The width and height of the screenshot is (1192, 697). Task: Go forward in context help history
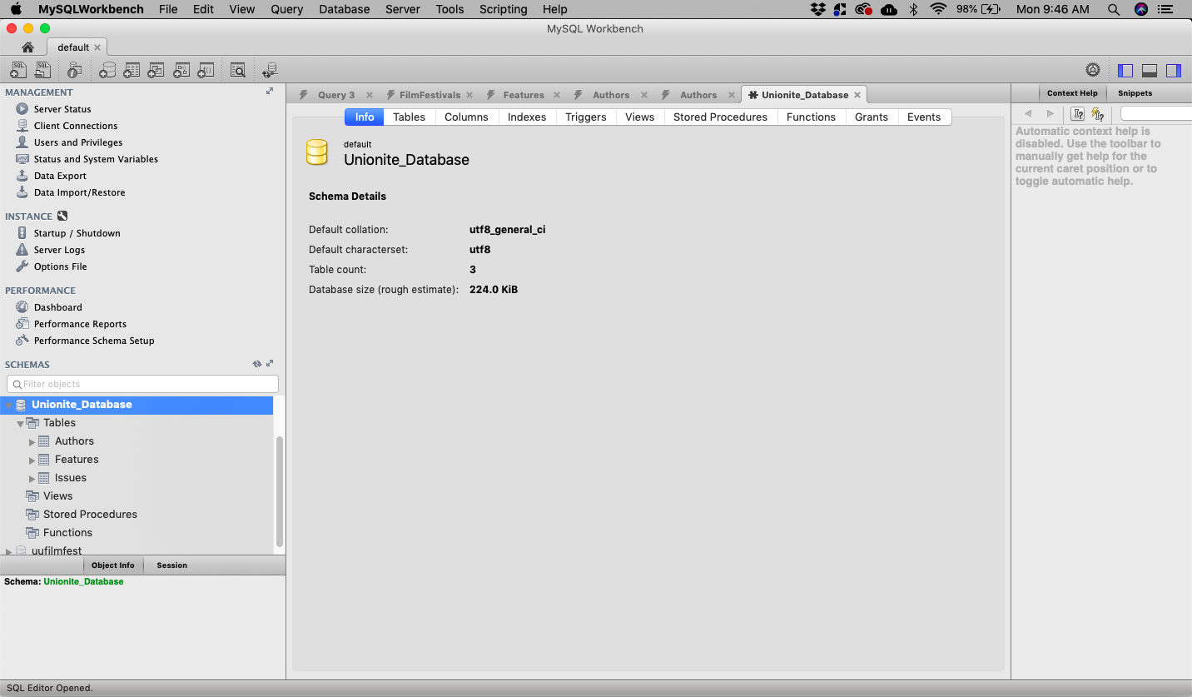tap(1050, 114)
